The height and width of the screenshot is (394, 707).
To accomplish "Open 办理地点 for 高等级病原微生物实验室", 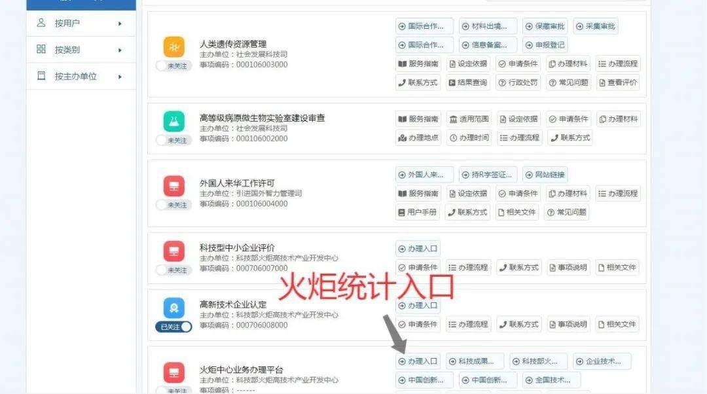I will pos(418,137).
